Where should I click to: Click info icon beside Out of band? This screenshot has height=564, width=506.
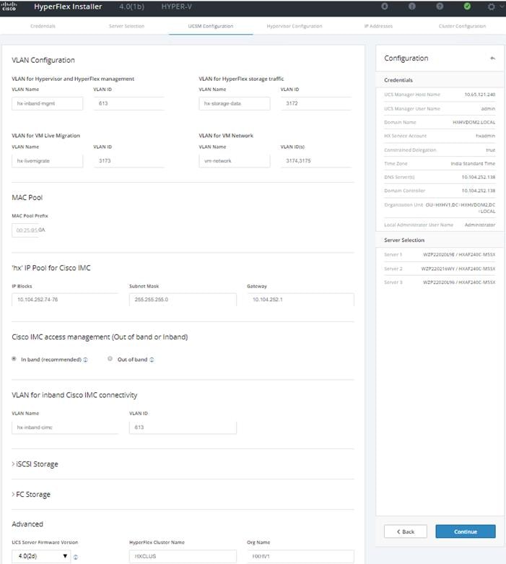coord(152,360)
